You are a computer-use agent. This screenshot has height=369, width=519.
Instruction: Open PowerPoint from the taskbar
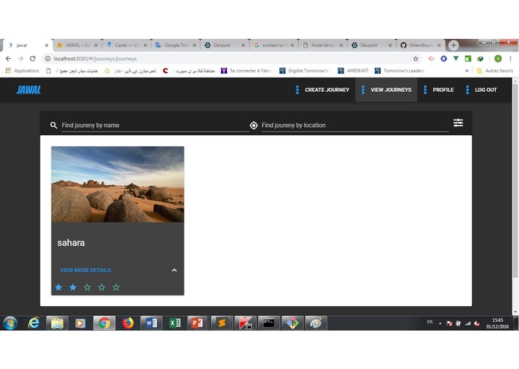199,323
